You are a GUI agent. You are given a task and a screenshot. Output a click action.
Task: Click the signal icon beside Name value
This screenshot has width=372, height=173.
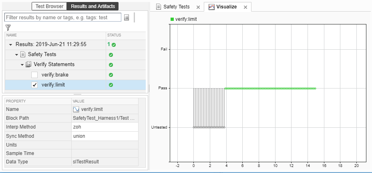pyautogui.click(x=76, y=109)
